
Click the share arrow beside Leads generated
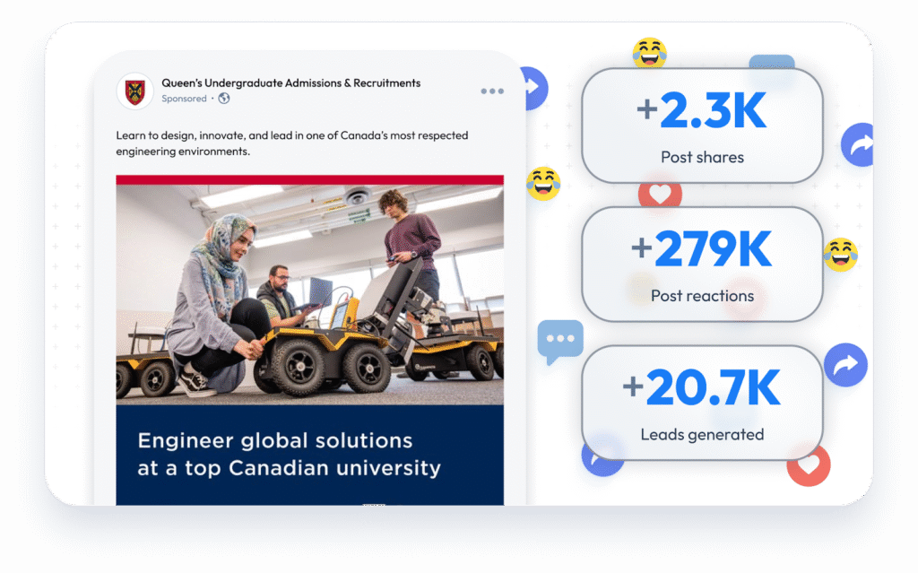(x=845, y=364)
